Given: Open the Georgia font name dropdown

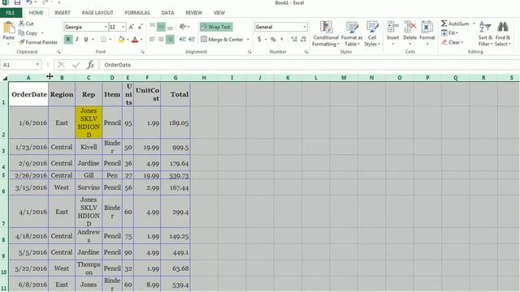Looking at the screenshot, I should point(106,27).
